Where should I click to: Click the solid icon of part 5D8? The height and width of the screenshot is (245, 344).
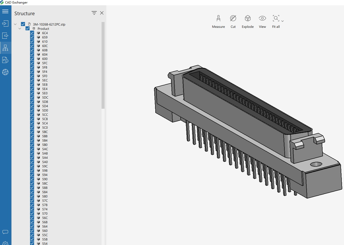tap(38, 102)
